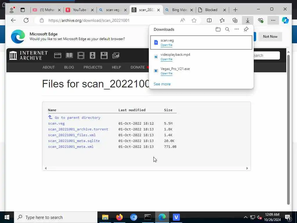Viewport: 297px width, 223px height.
Task: Open tab actions menu icon
Action: point(23,10)
